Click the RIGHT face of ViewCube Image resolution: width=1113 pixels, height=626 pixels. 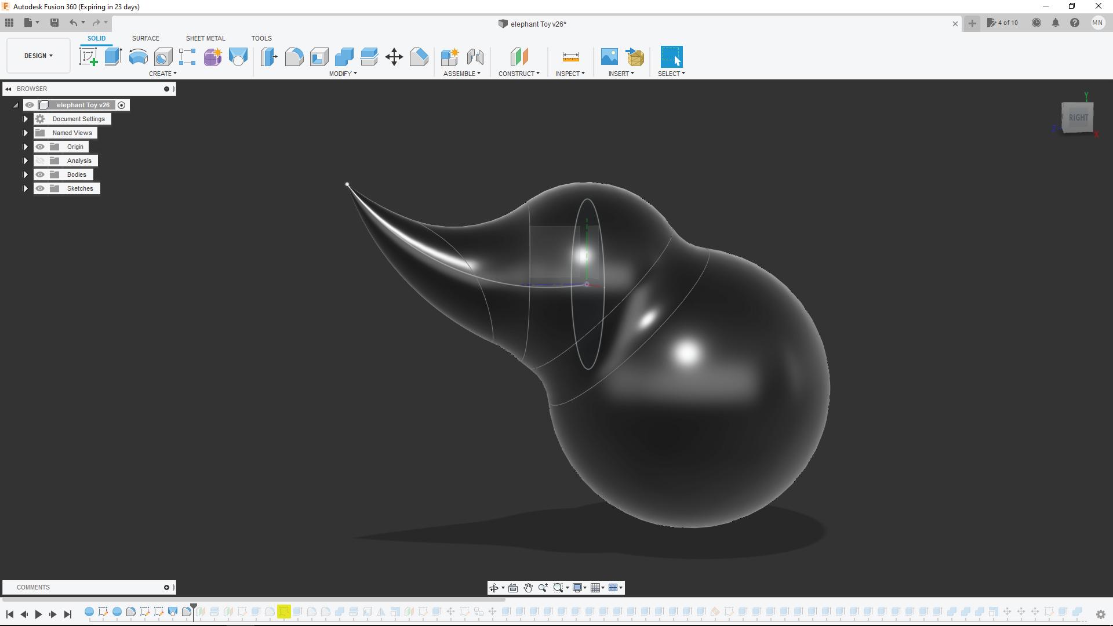1078,118
